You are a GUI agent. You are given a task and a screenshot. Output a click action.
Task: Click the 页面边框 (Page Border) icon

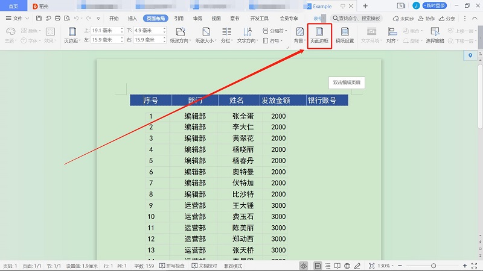pyautogui.click(x=319, y=35)
